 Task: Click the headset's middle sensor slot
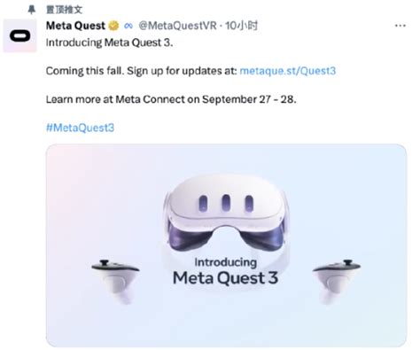tap(226, 203)
